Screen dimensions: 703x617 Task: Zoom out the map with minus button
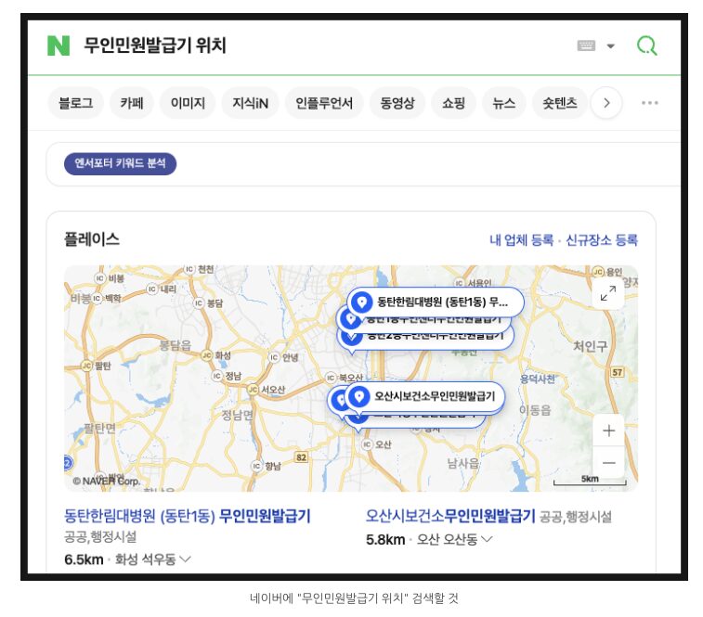pos(608,461)
